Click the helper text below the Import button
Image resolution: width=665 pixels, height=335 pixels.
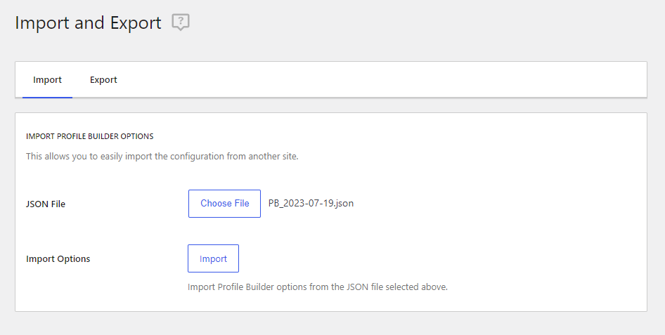[x=318, y=287]
